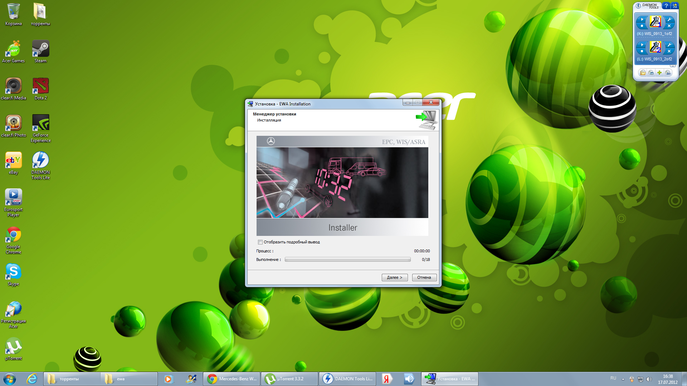The width and height of the screenshot is (687, 386).
Task: Click the Show desktop strip
Action: click(684, 379)
